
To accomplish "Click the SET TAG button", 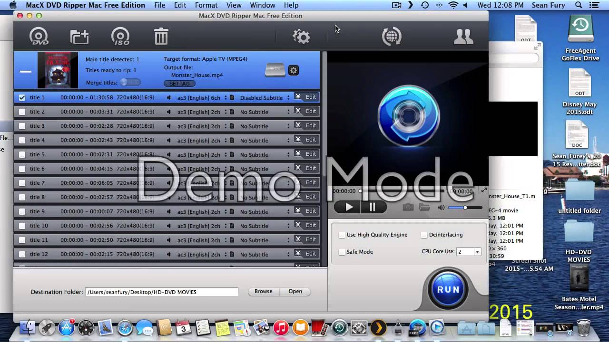I will pos(179,84).
